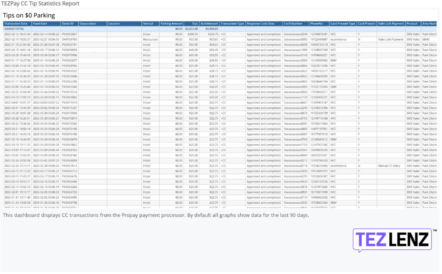Click the Transaction Type column header

[232, 24]
